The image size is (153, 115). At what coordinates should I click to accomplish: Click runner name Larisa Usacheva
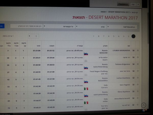123,78
